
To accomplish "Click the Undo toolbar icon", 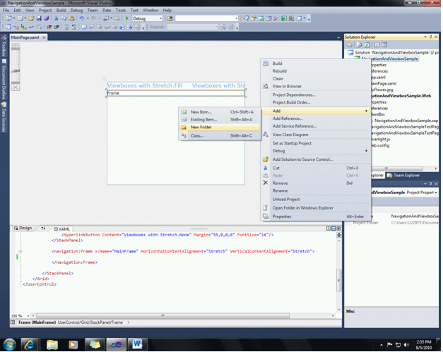I will click(x=82, y=18).
